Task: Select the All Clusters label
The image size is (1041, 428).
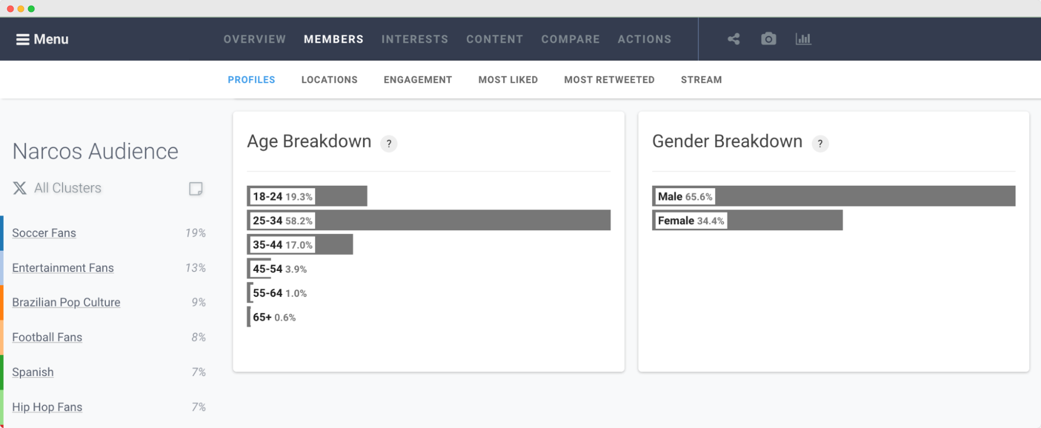Action: coord(68,188)
